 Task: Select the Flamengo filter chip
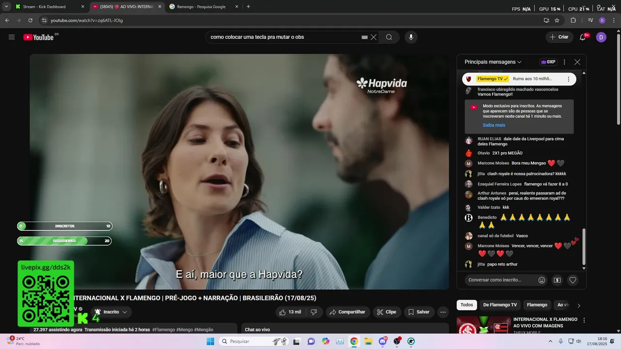coord(537,305)
